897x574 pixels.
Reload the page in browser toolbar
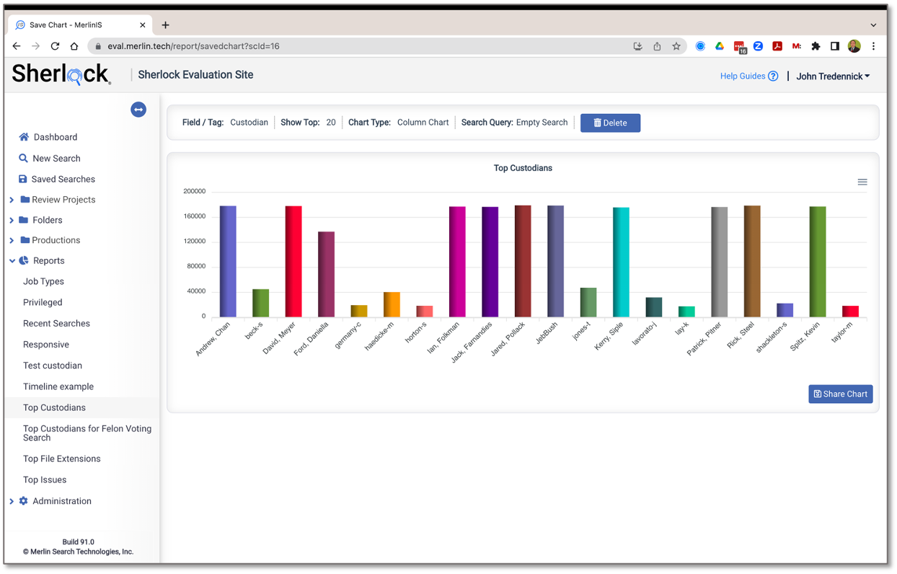coord(55,46)
